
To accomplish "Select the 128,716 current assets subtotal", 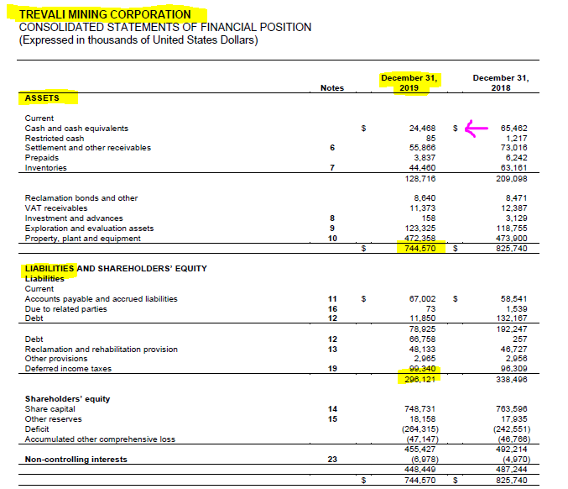I will click(x=420, y=179).
